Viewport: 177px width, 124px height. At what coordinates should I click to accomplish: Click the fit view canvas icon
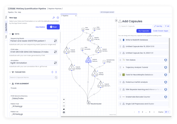(64, 106)
